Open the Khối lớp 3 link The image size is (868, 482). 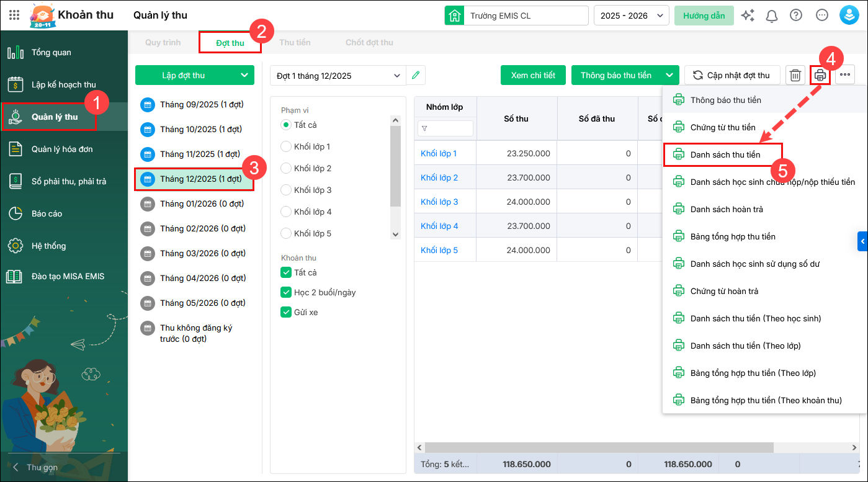pos(439,202)
